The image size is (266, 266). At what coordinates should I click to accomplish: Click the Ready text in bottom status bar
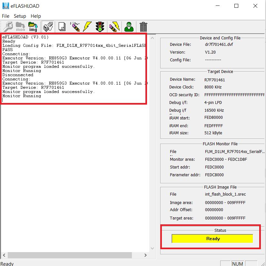tap(7, 264)
